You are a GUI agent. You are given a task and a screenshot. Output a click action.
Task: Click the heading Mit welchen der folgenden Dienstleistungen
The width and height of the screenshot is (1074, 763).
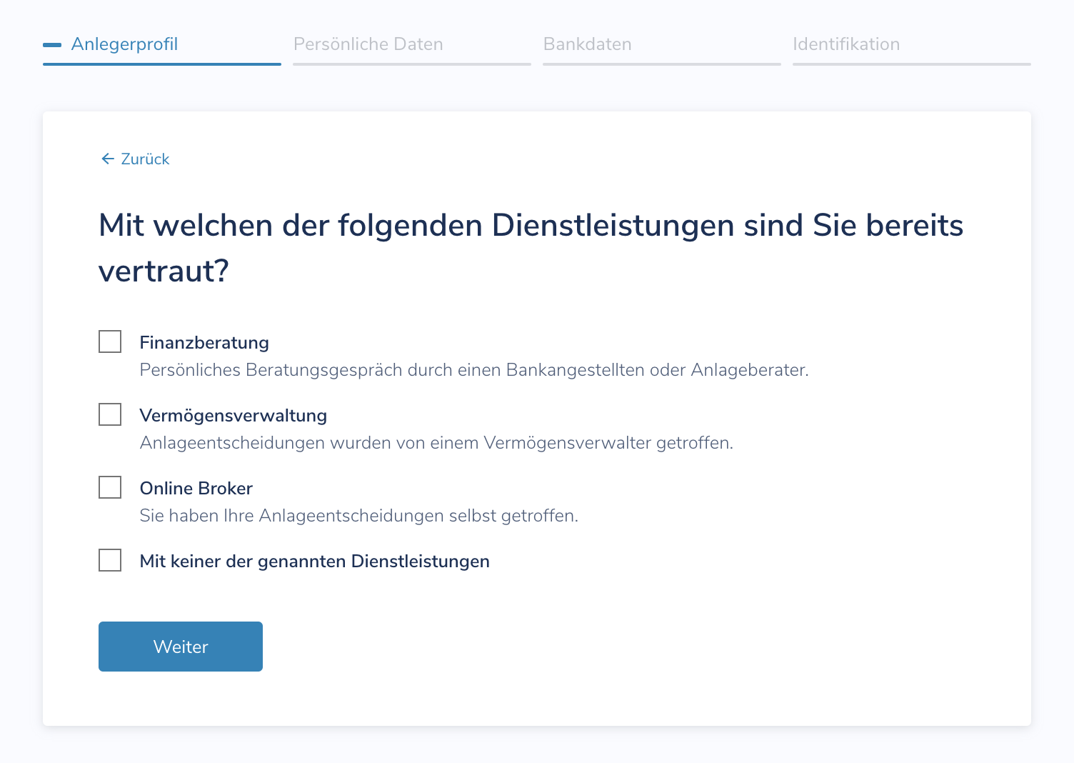point(531,248)
